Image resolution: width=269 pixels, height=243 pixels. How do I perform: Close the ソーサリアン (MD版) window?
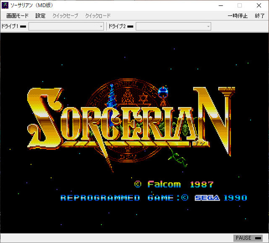pos(259,5)
